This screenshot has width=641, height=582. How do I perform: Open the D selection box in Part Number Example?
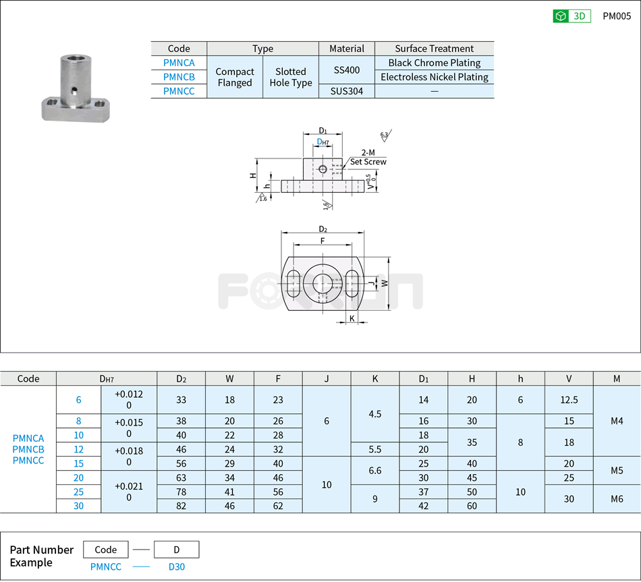coord(176,550)
